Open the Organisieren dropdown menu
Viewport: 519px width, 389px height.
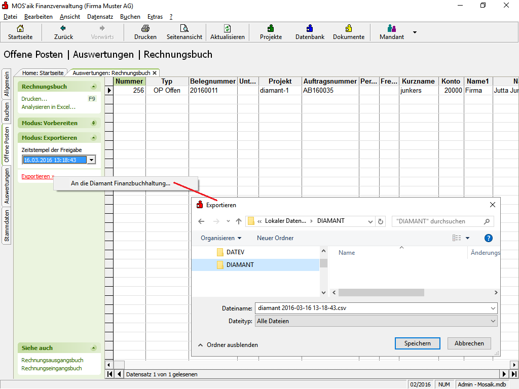(x=221, y=238)
